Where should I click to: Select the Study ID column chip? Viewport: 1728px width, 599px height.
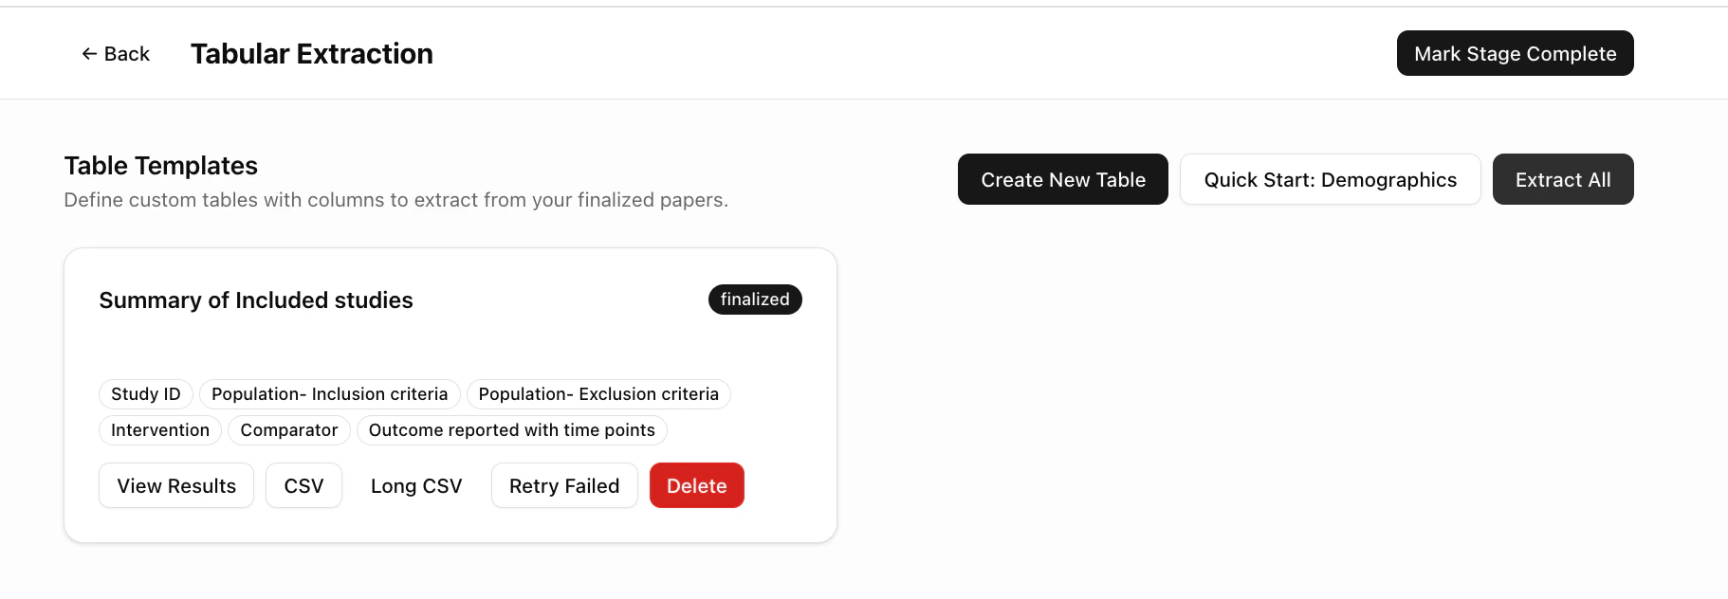145,393
